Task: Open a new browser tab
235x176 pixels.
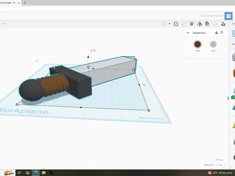Action: 25,3
